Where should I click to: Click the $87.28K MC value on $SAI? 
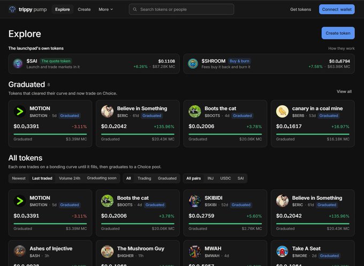164,67
